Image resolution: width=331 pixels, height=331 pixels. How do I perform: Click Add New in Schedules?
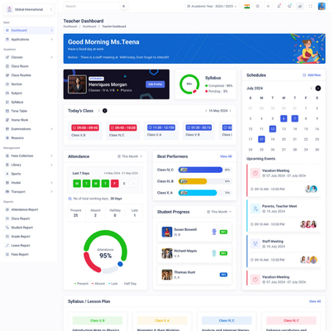click(312, 75)
